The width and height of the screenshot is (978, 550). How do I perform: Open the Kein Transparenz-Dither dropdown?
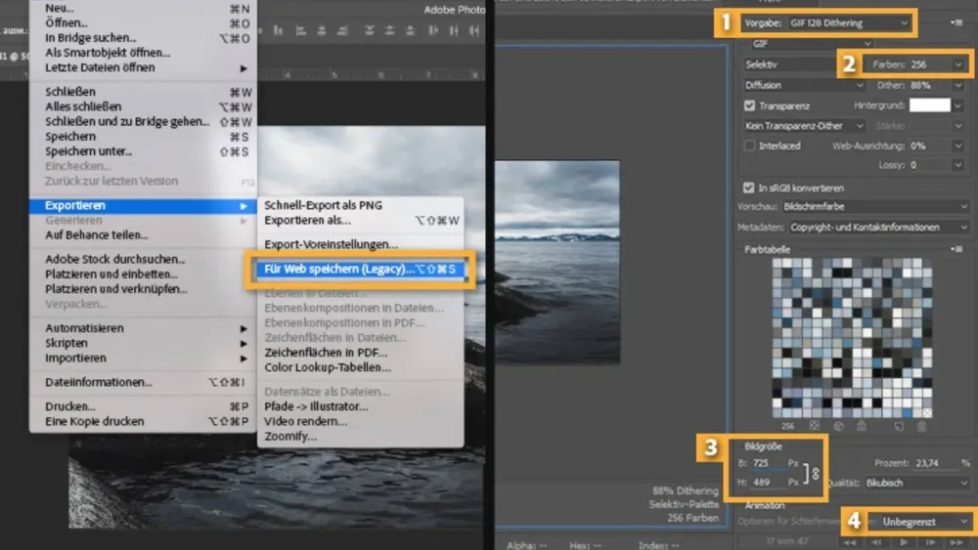804,126
